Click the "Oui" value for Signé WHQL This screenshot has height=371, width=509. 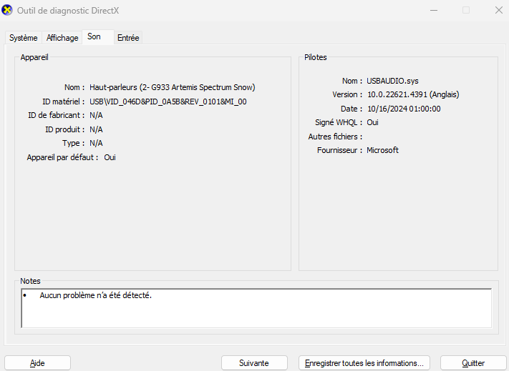[373, 122]
